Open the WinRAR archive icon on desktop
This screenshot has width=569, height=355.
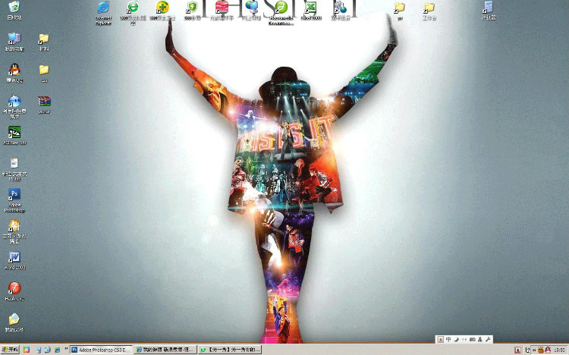click(44, 105)
